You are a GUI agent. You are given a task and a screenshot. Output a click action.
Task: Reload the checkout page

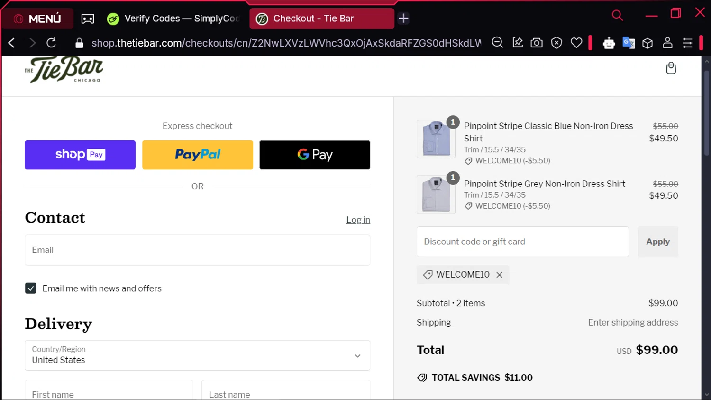pos(52,43)
